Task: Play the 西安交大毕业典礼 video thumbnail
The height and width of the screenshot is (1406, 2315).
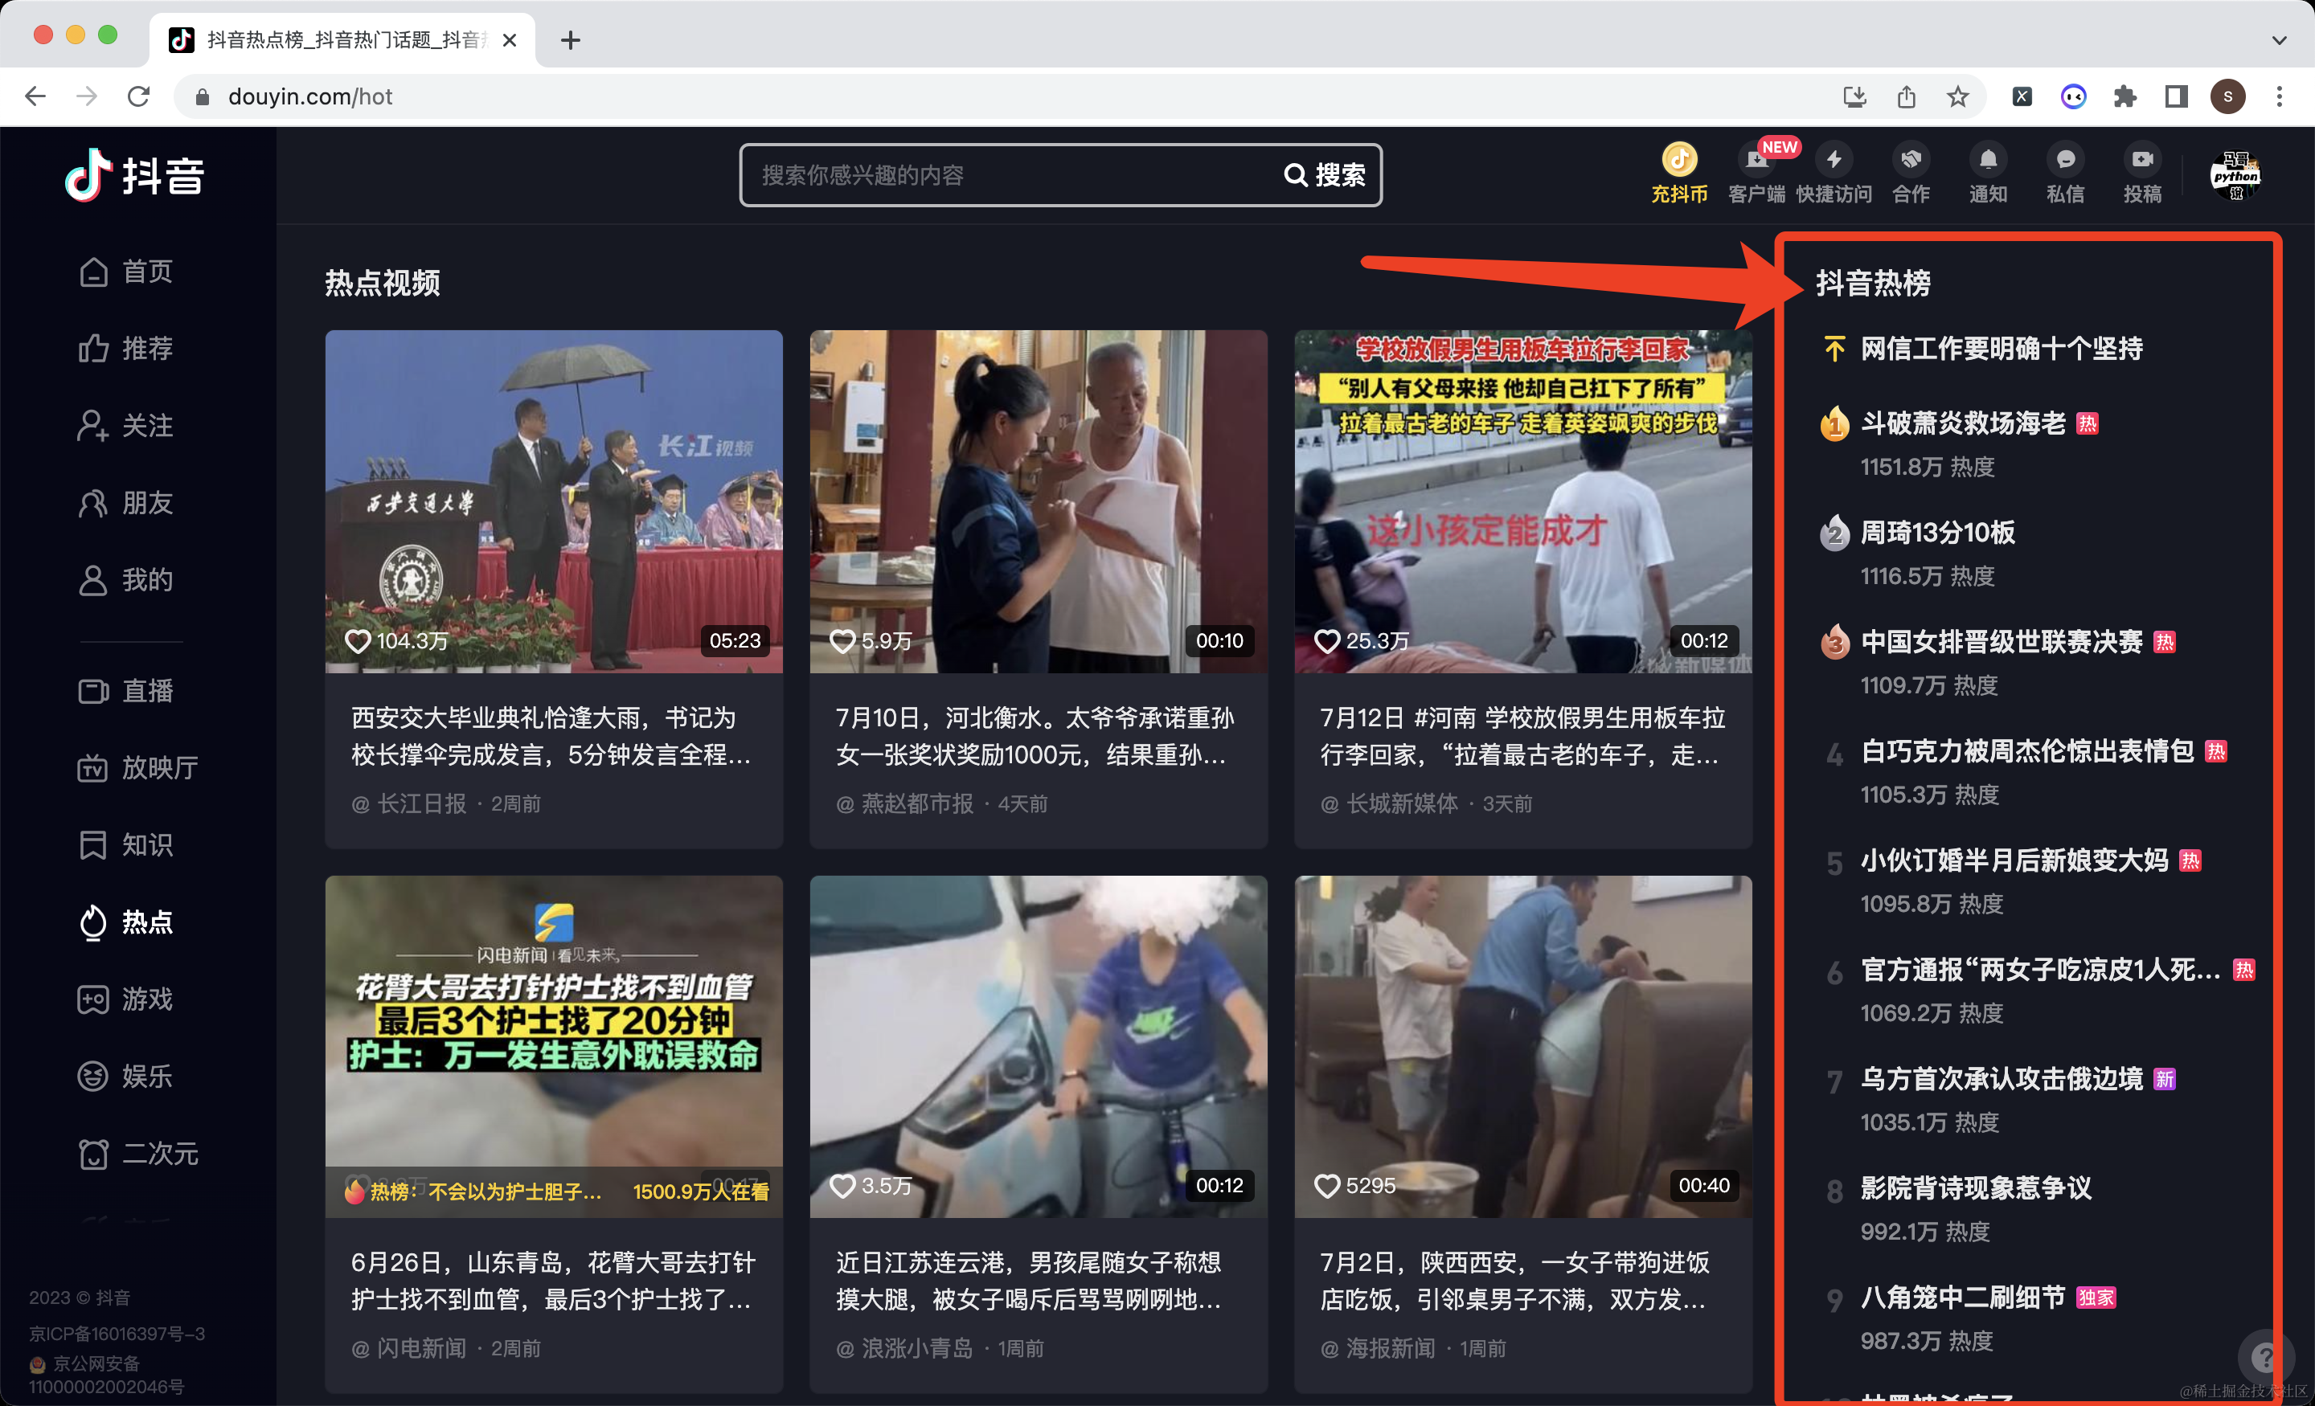Action: coord(553,501)
